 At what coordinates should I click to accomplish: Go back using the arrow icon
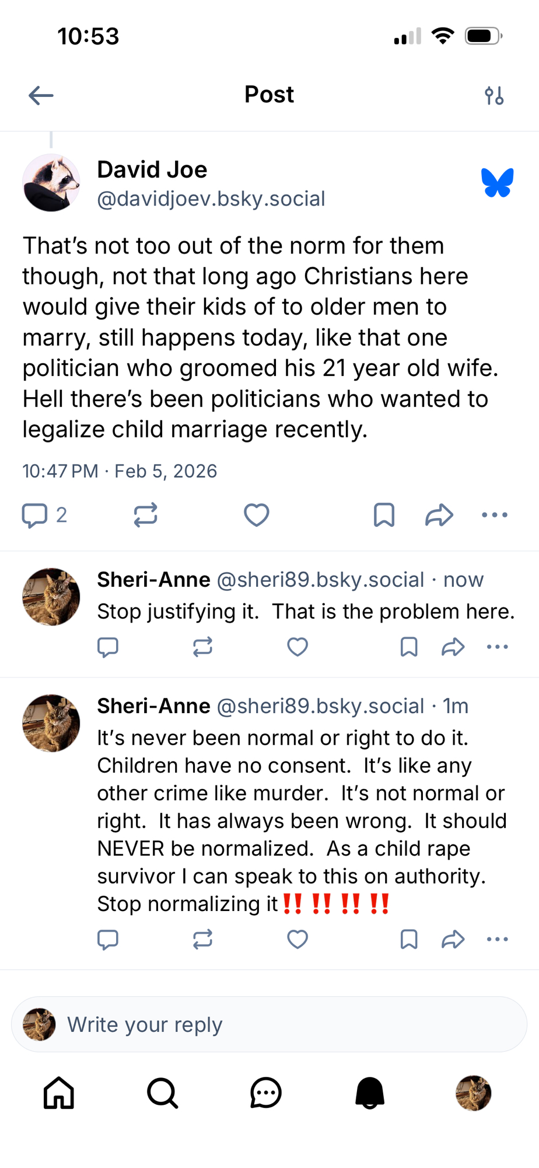coord(41,95)
